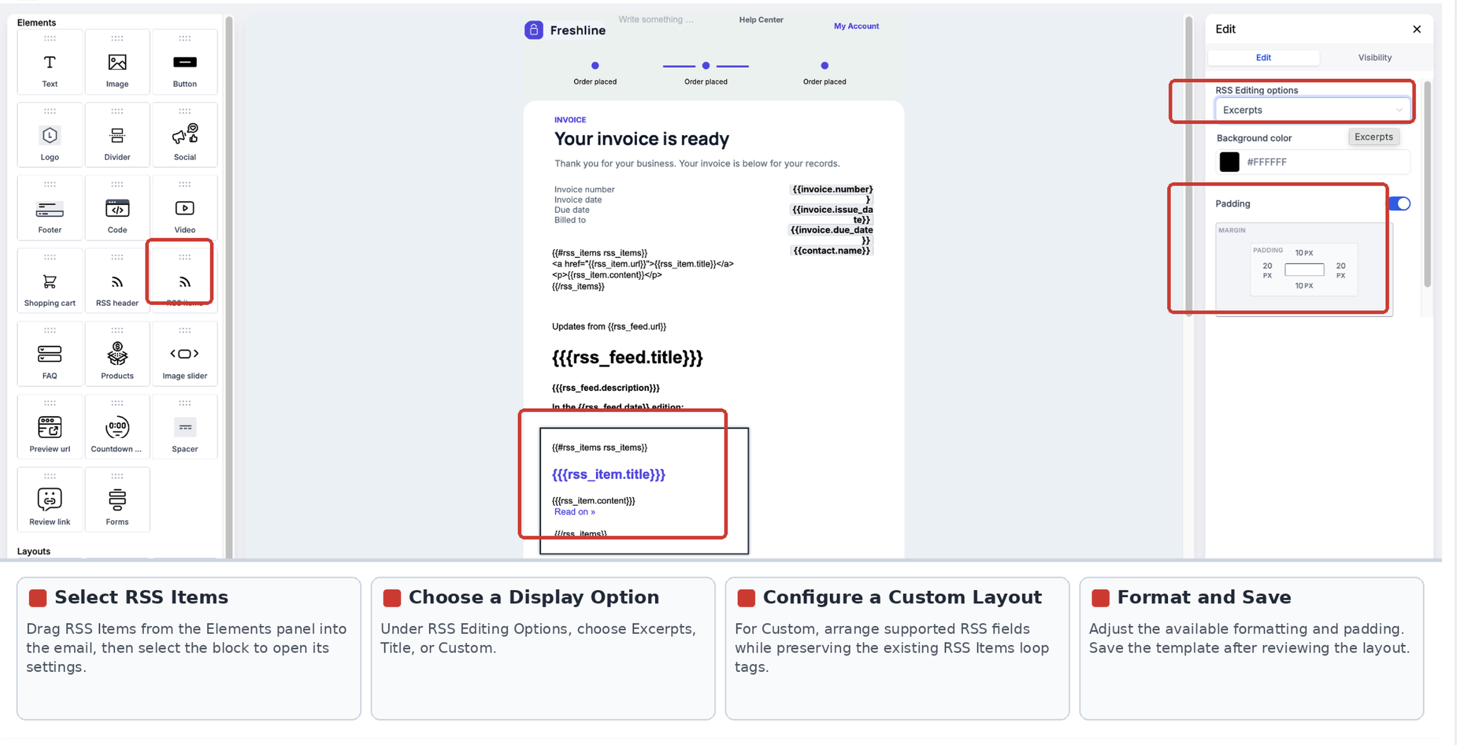
Task: Pick the FAQ element
Action: [x=50, y=354]
